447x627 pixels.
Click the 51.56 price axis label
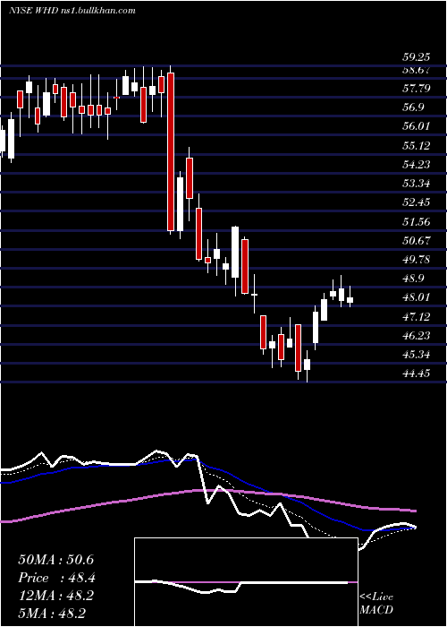click(x=416, y=221)
